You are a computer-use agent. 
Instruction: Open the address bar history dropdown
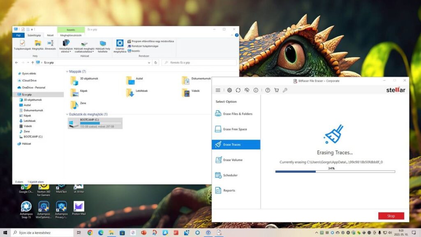point(149,63)
